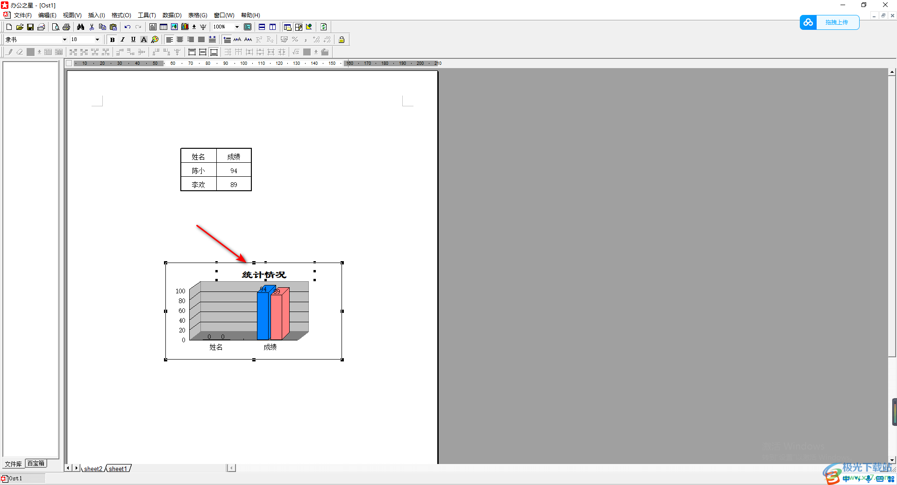Viewport: 897px width, 485px height.
Task: Open the 插入(I) menu
Action: click(97, 15)
